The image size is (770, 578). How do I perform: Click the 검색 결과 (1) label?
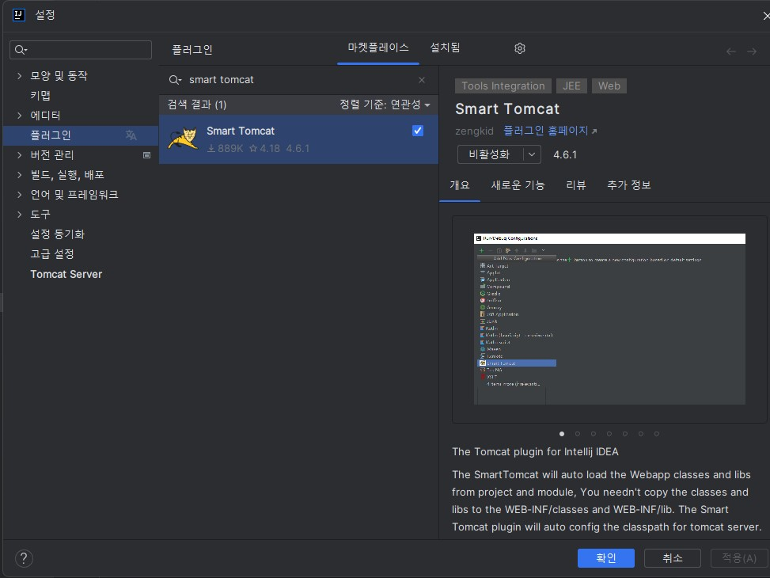[x=197, y=105]
